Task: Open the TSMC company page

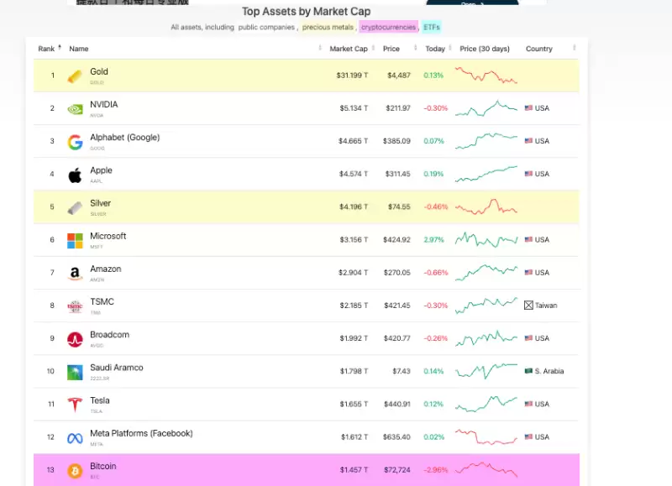Action: tap(102, 302)
